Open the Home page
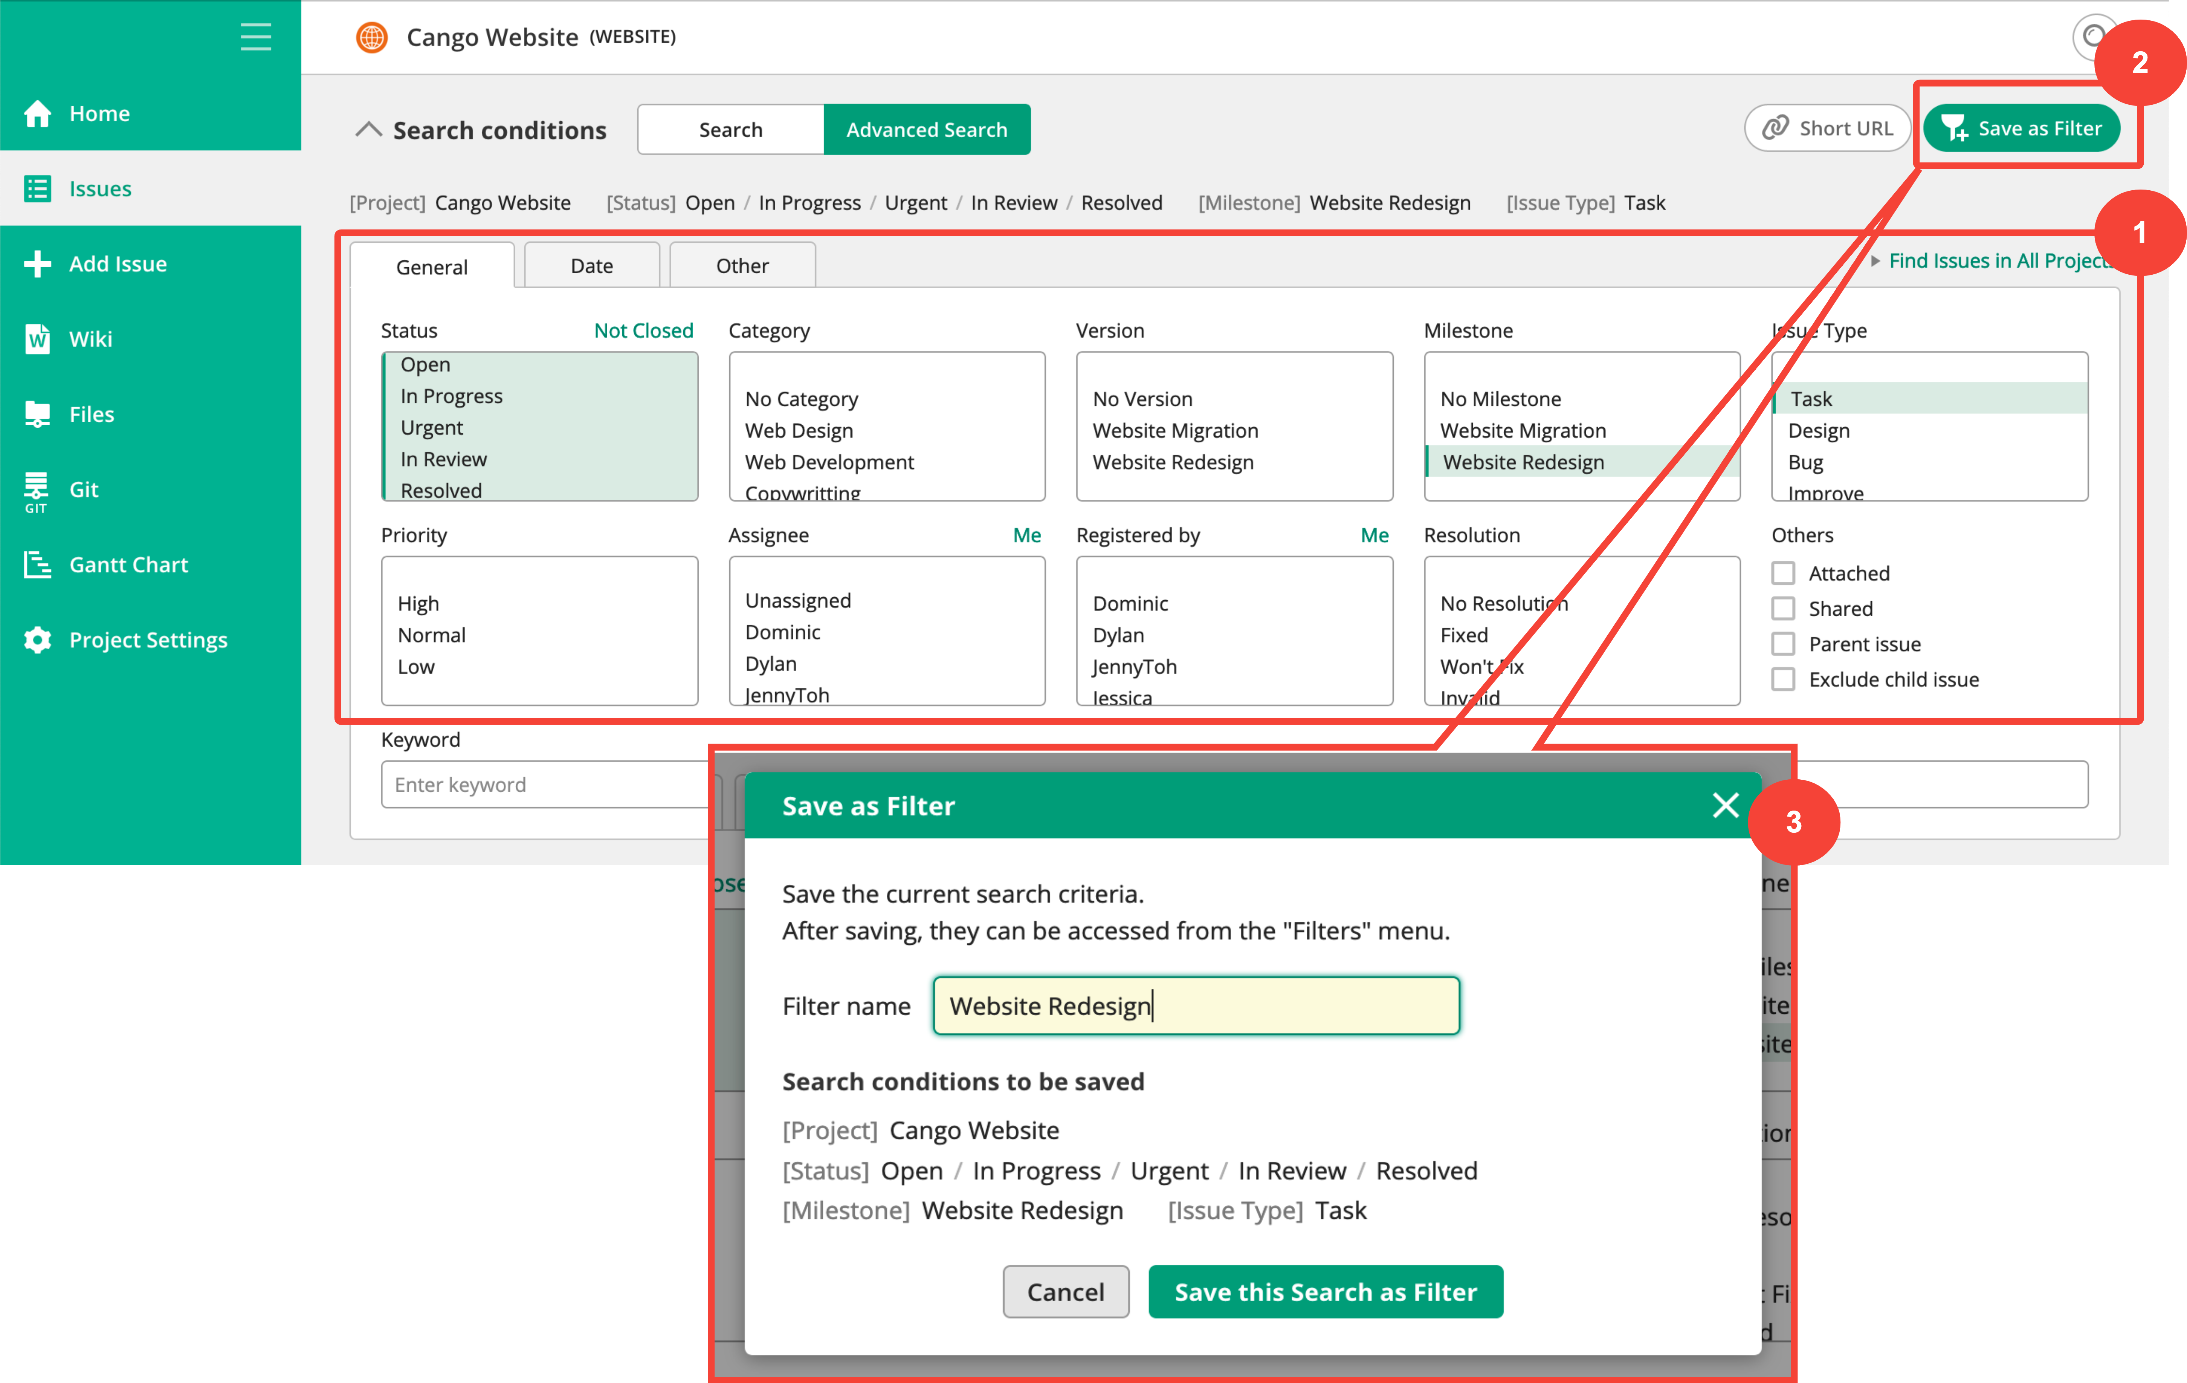Viewport: 2187px width, 1383px height. [x=151, y=113]
